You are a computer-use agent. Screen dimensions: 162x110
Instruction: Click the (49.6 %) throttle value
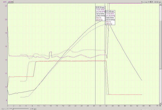109,24
